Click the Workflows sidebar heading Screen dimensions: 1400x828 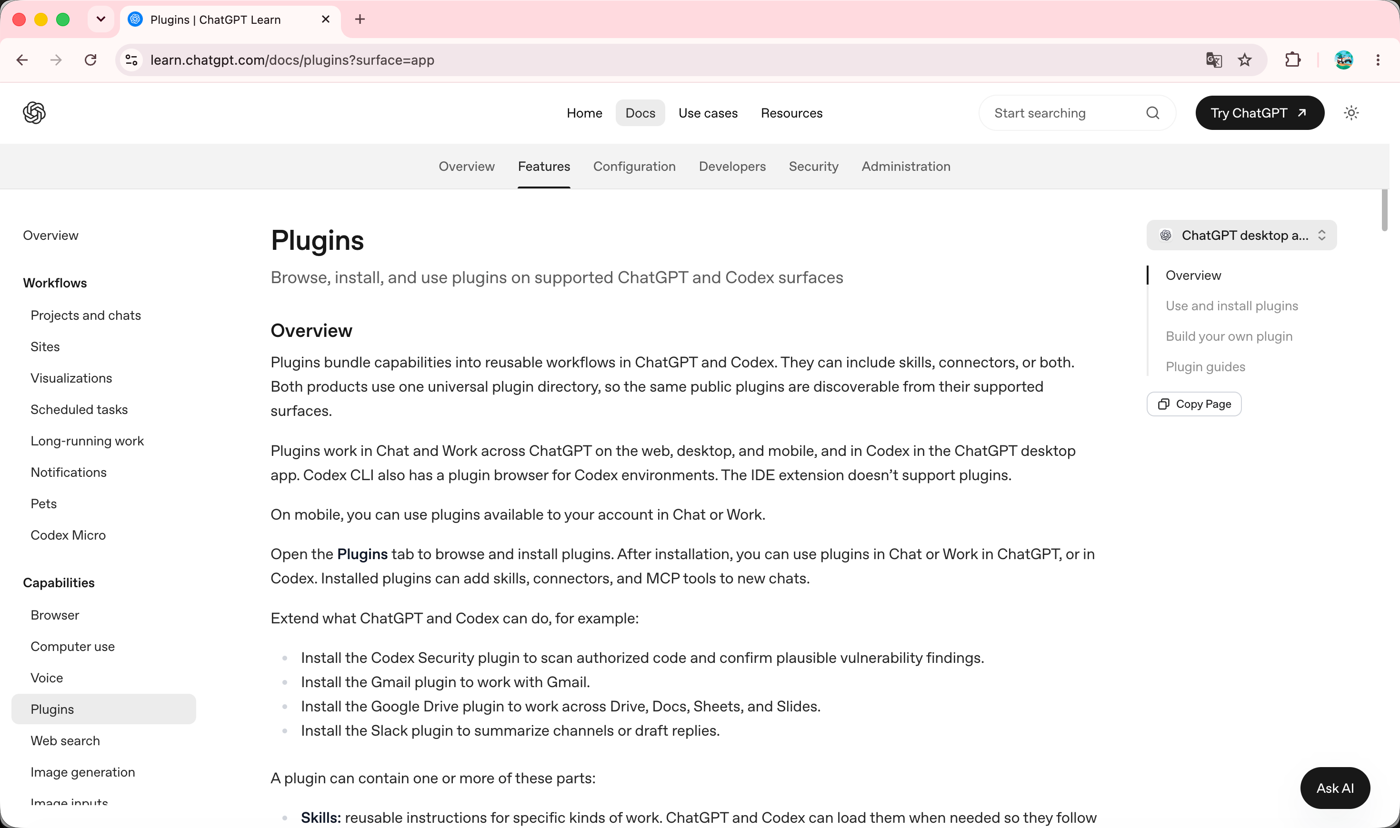[x=55, y=283]
